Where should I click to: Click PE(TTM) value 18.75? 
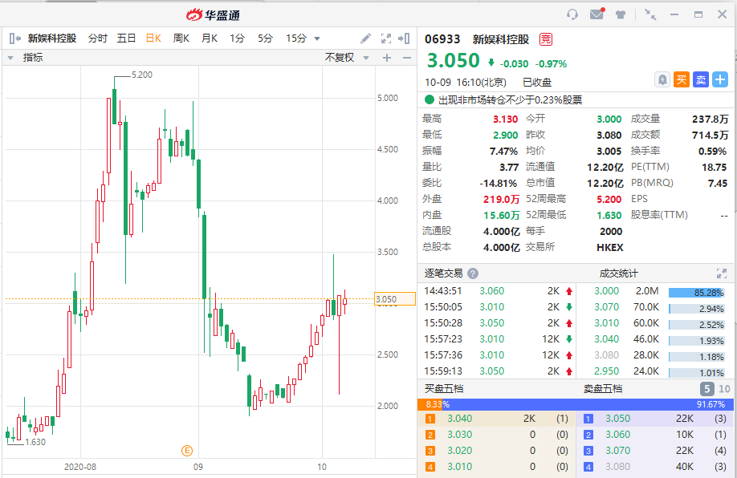point(715,167)
